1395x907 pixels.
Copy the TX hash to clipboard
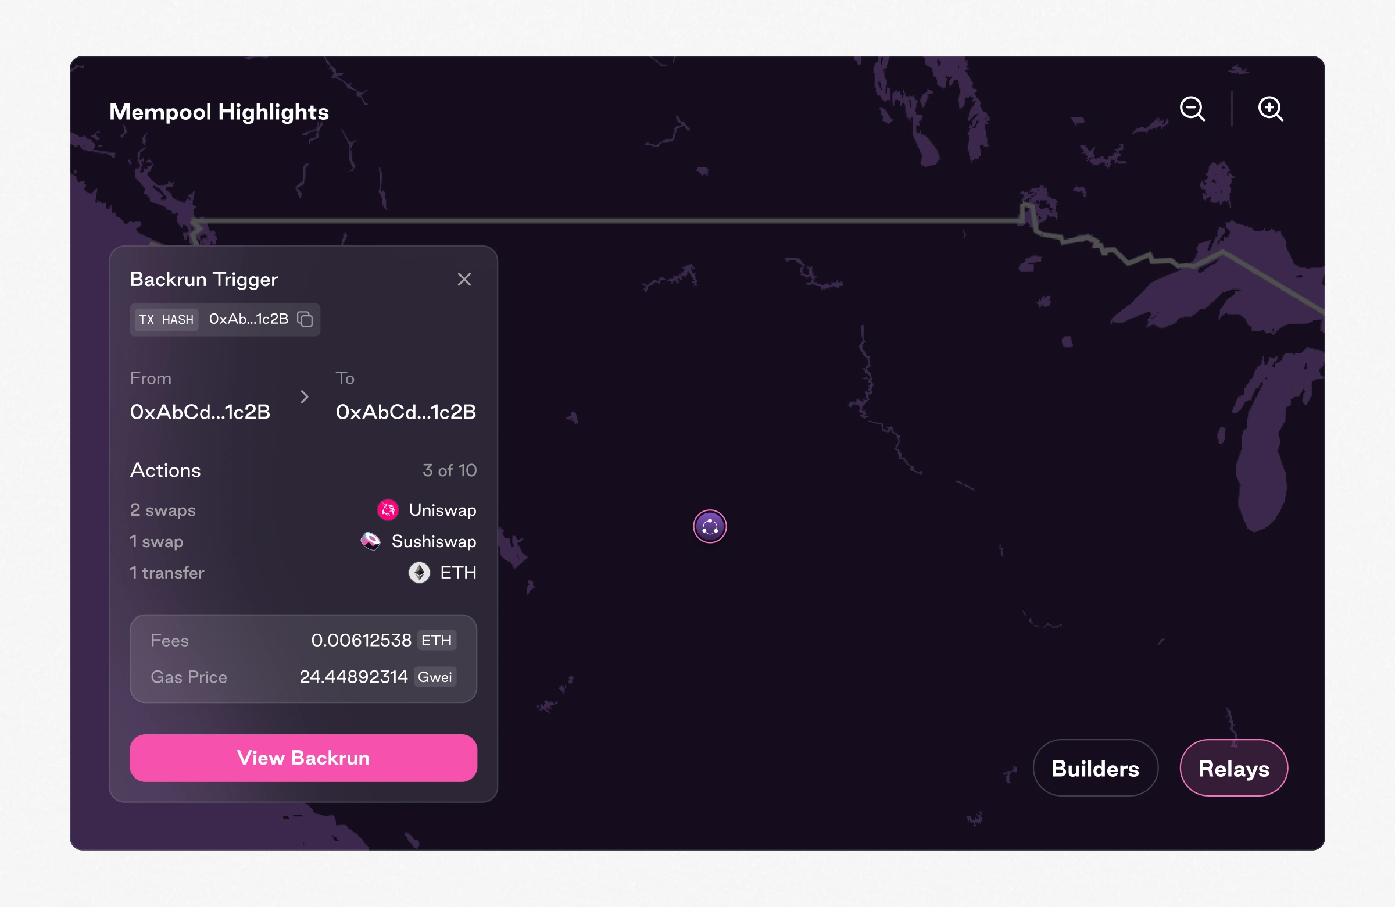coord(305,319)
